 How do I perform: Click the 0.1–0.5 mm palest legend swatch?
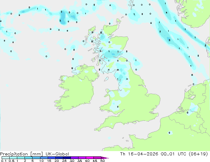click(x=6, y=158)
